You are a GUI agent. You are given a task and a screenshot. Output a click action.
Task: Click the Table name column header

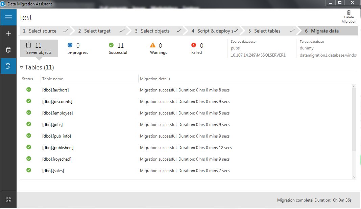[52, 79]
